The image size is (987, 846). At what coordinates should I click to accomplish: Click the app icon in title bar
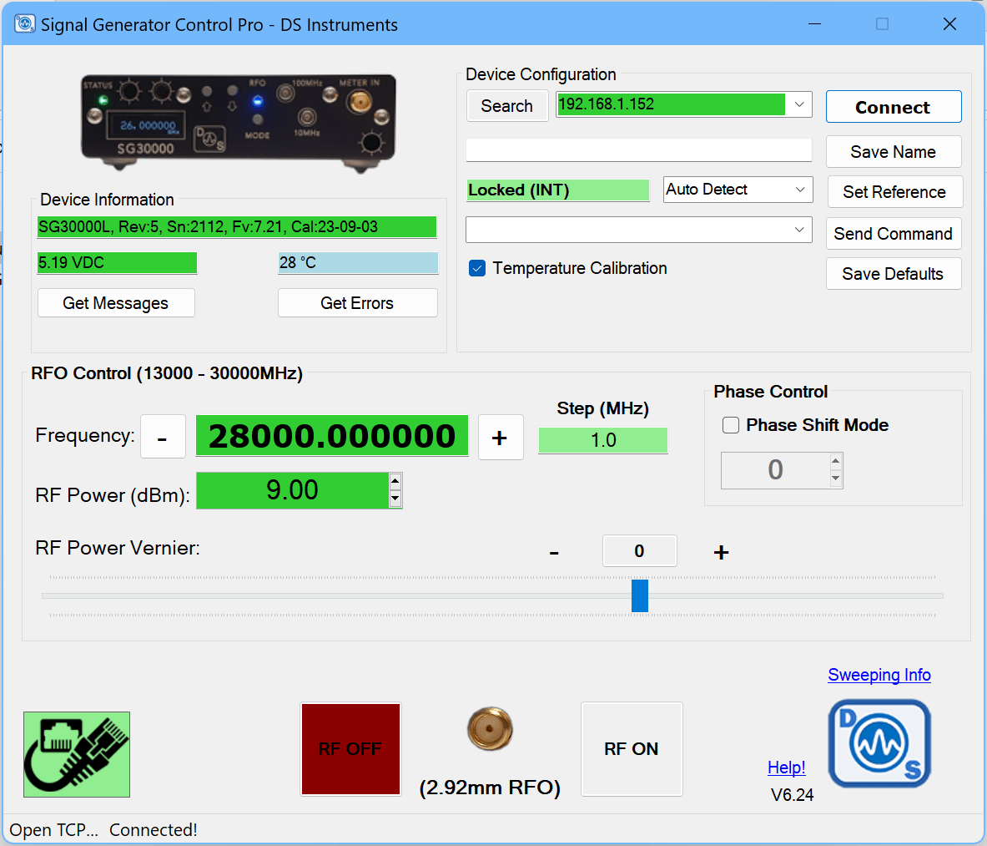(25, 24)
